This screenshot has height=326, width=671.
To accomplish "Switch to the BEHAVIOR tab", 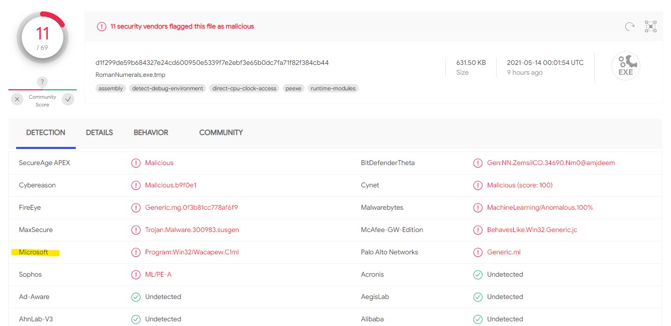I will pos(150,132).
